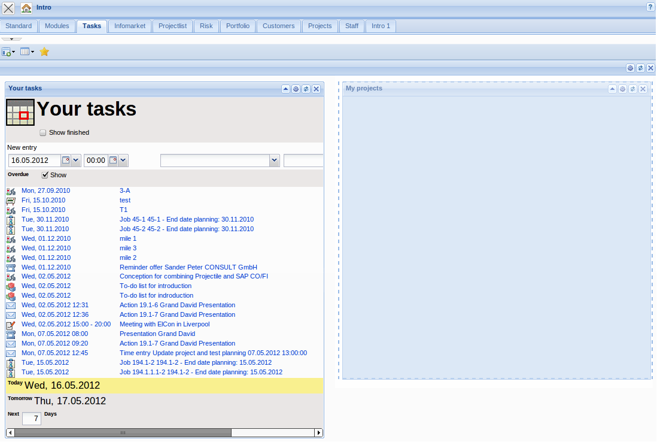Open the time dropdown showing 00:00
657x442 pixels.
pos(123,160)
